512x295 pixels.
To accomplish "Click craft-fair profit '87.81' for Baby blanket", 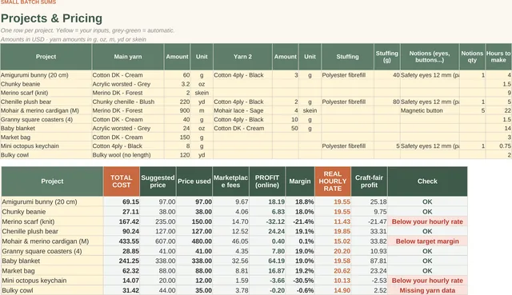I will 370,261.
